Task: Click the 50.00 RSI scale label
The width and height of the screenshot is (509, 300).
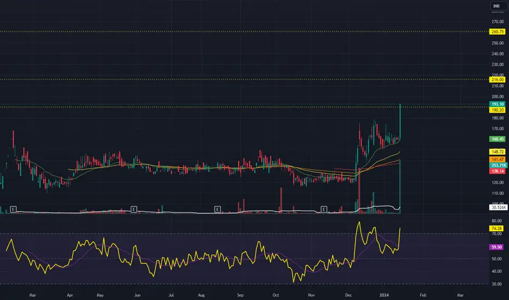Action: [496, 259]
